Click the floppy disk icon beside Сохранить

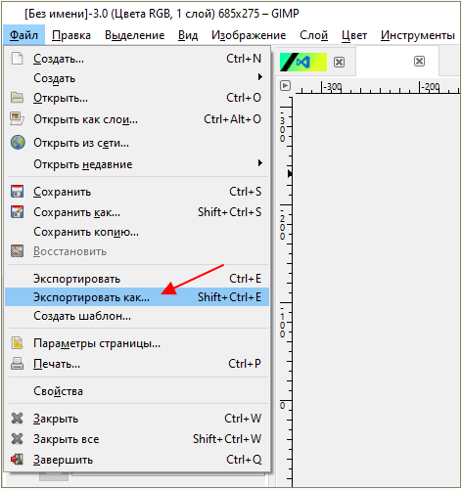tap(17, 192)
